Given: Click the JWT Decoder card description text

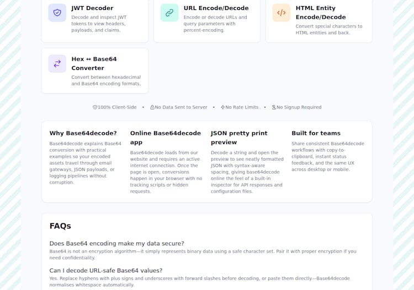Looking at the screenshot, I should 99,24.
